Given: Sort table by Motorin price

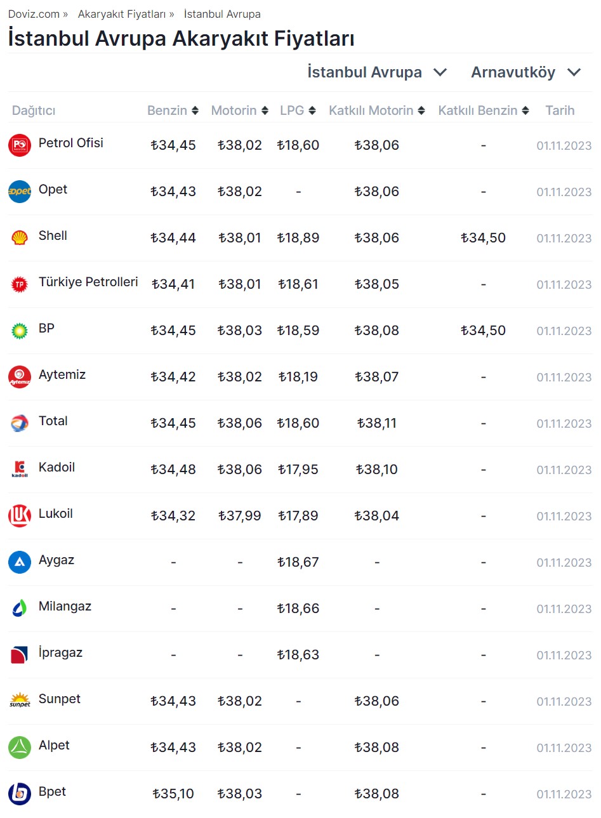Looking at the screenshot, I should tap(239, 110).
